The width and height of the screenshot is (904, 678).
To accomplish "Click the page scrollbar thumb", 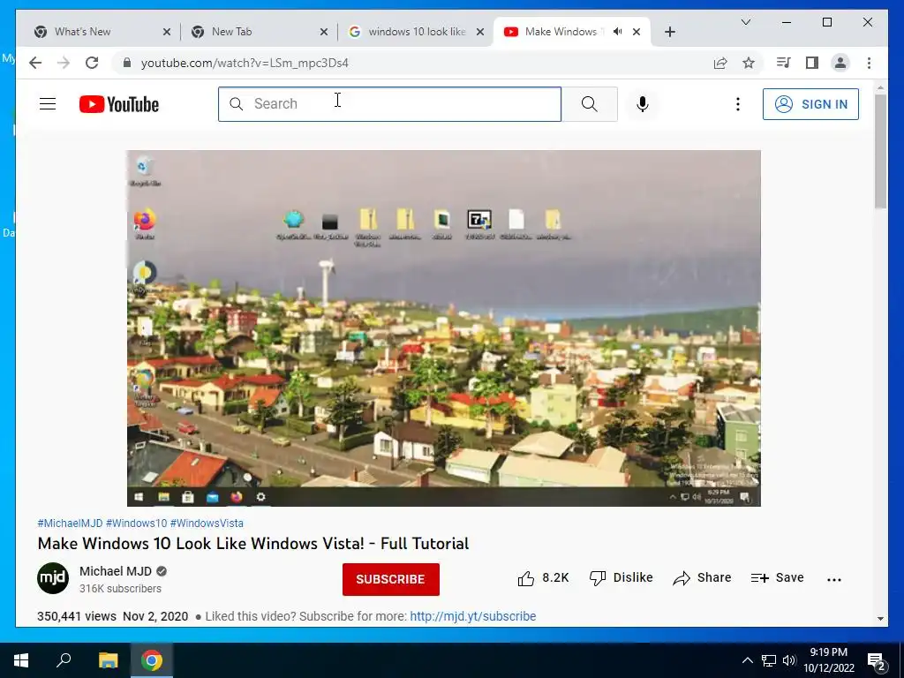I will [880, 151].
